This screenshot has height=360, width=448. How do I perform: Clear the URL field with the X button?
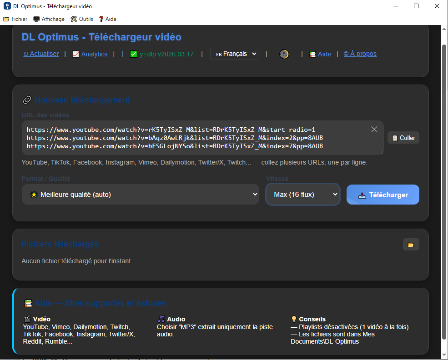[x=374, y=130]
